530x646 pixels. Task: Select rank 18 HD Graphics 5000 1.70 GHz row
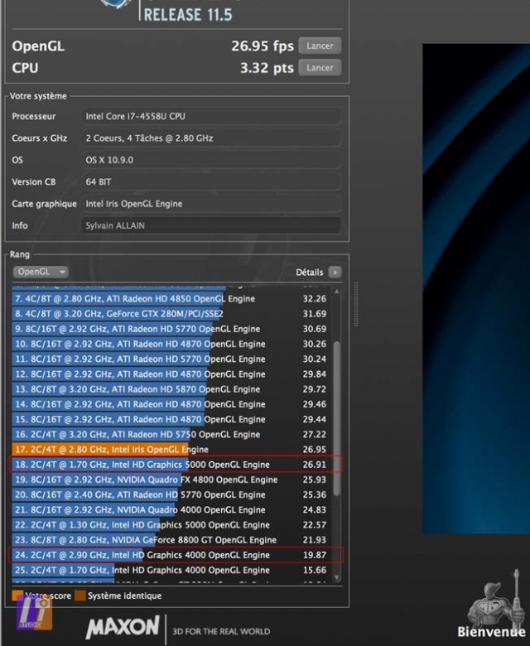coord(171,465)
